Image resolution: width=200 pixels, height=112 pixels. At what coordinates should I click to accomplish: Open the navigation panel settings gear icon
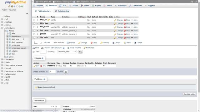tap(19, 6)
